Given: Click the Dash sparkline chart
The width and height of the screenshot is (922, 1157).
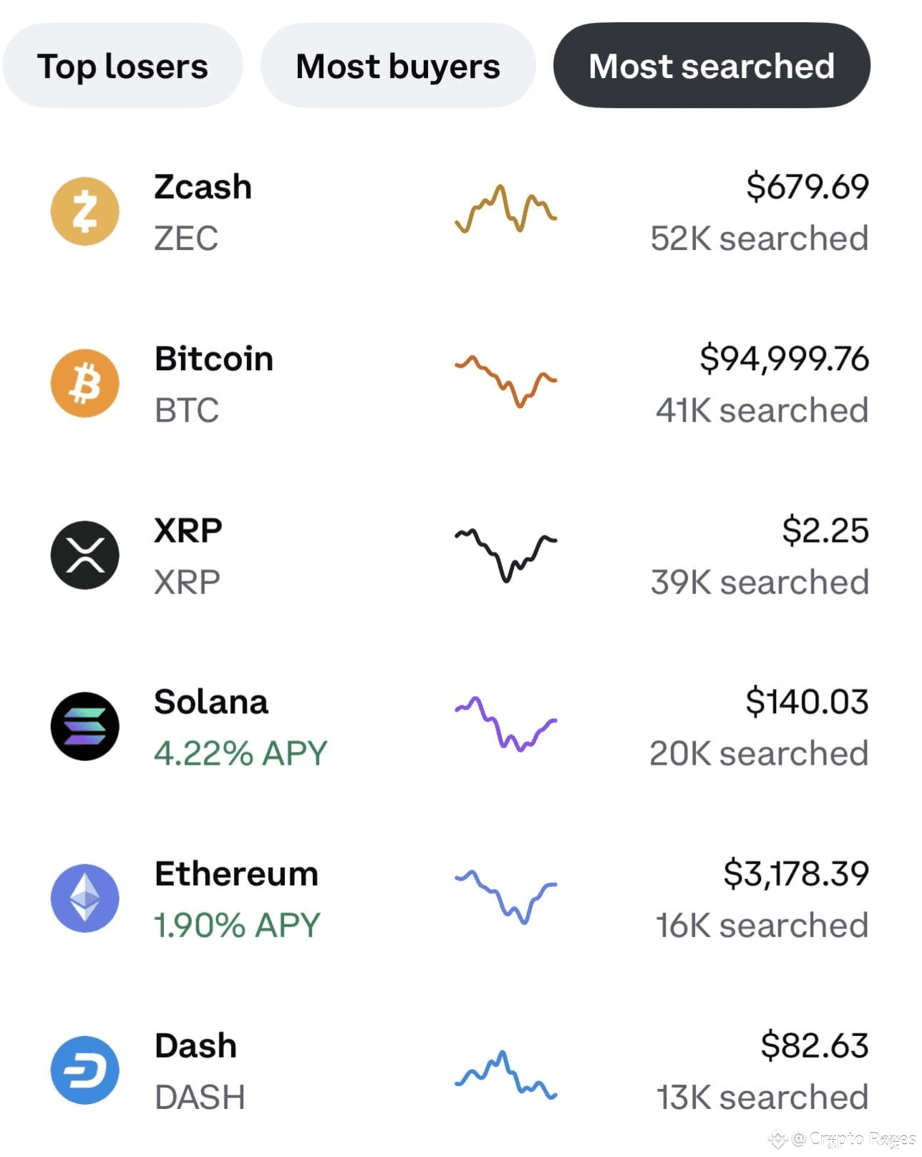Looking at the screenshot, I should [505, 1075].
